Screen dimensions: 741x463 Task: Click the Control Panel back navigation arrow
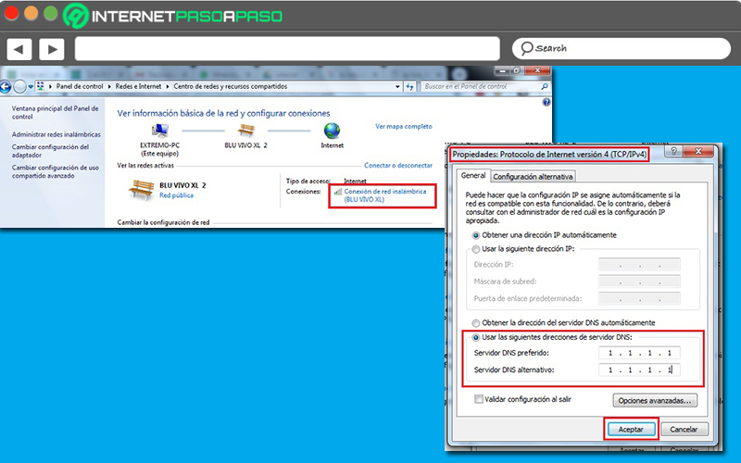[6, 87]
